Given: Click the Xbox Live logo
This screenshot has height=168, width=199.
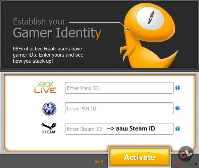Looking at the screenshot, I should [x=45, y=87].
